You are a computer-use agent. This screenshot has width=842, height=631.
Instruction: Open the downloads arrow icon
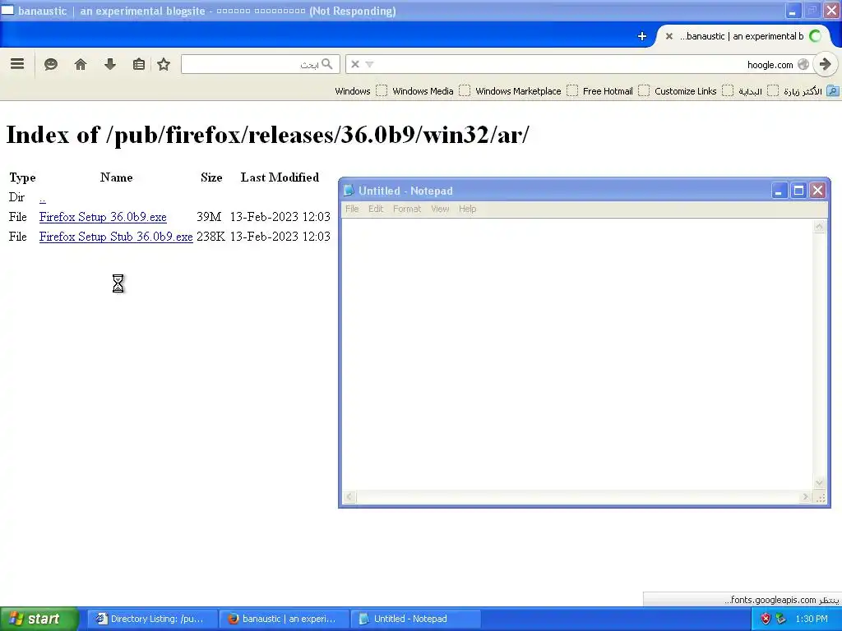click(110, 64)
